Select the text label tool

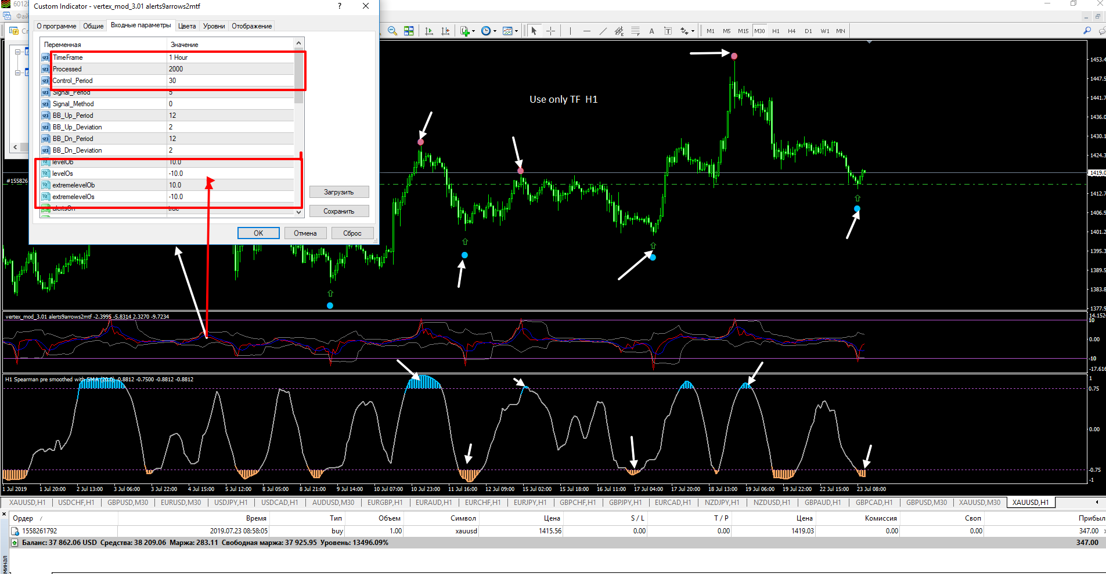[668, 31]
